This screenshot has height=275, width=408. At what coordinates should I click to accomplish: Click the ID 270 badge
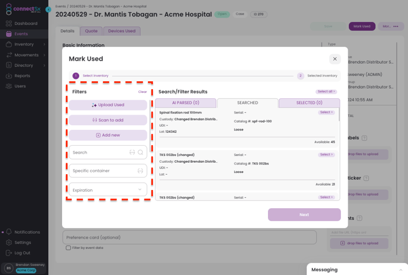tap(259, 15)
